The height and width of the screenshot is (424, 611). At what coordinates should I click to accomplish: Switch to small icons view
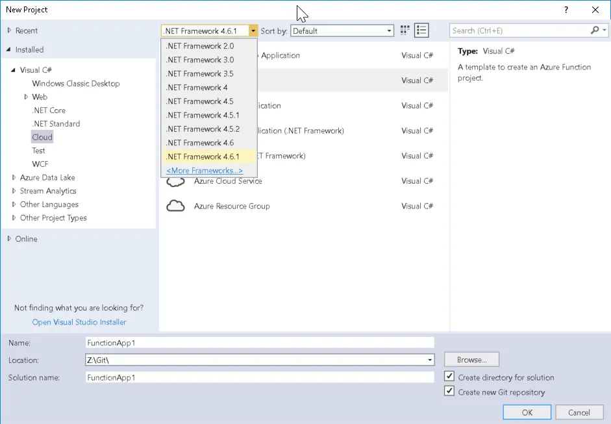pyautogui.click(x=405, y=31)
